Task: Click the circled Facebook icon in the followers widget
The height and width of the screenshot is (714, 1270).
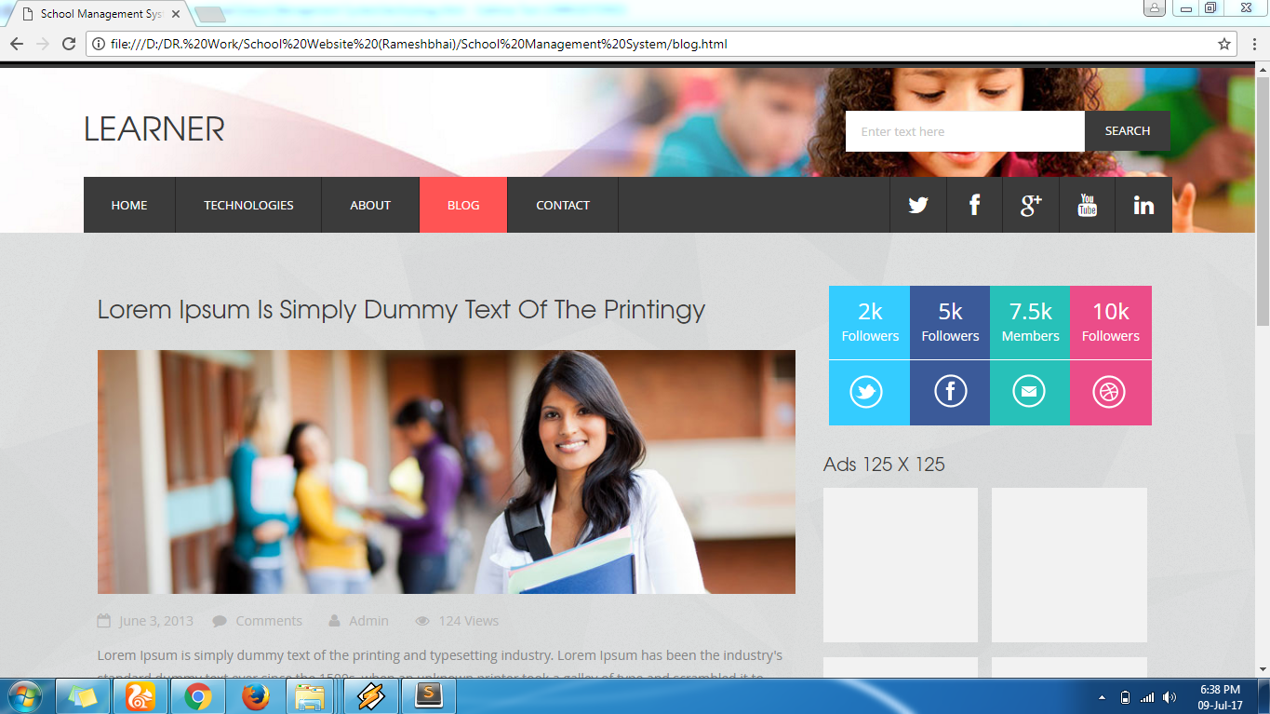Action: pos(950,392)
